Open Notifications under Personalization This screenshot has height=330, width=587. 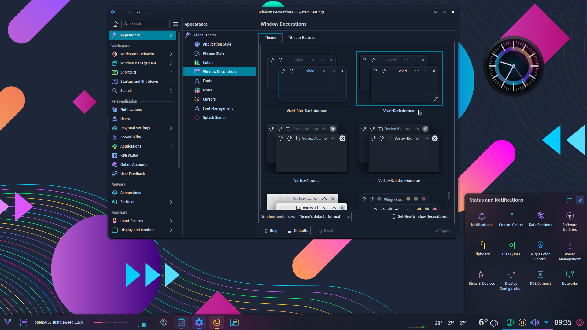point(142,110)
